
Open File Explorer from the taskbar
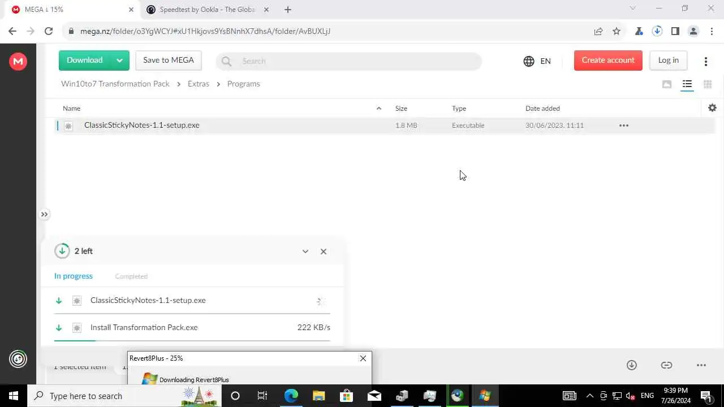click(x=318, y=396)
